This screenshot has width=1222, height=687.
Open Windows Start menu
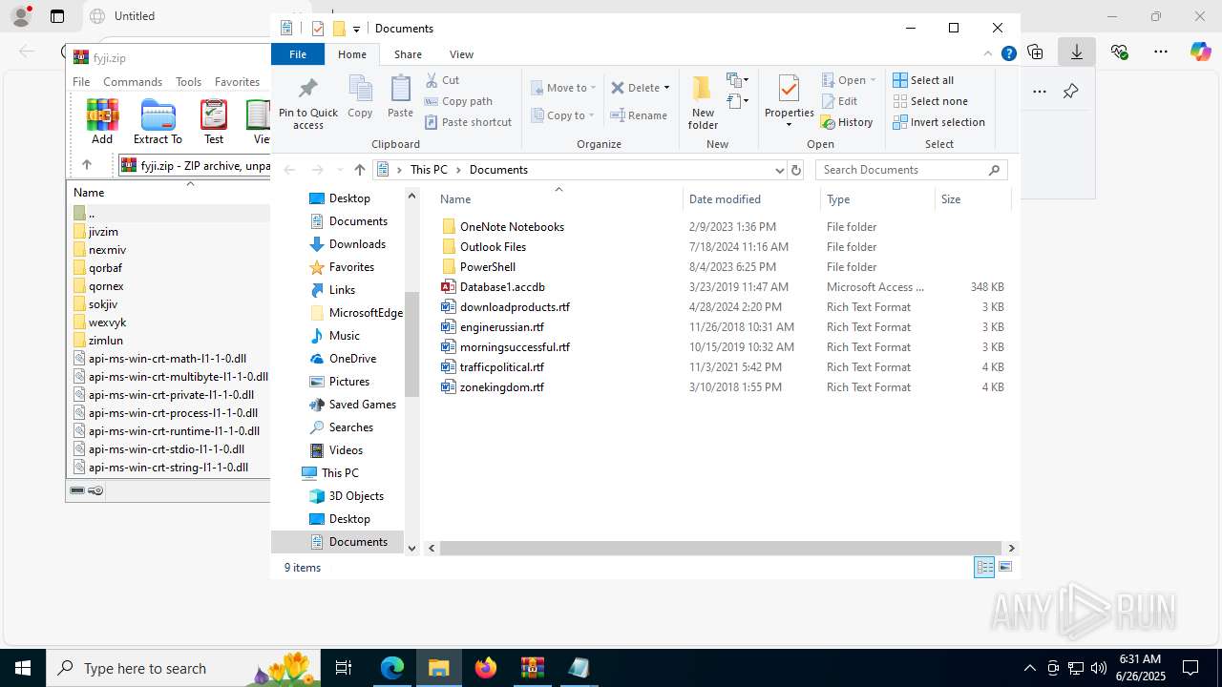tap(23, 668)
